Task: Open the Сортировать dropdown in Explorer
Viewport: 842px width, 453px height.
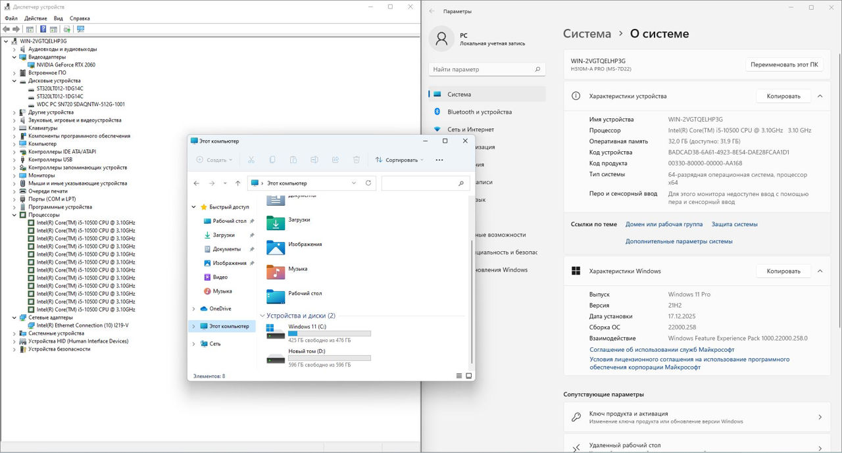Action: point(399,160)
